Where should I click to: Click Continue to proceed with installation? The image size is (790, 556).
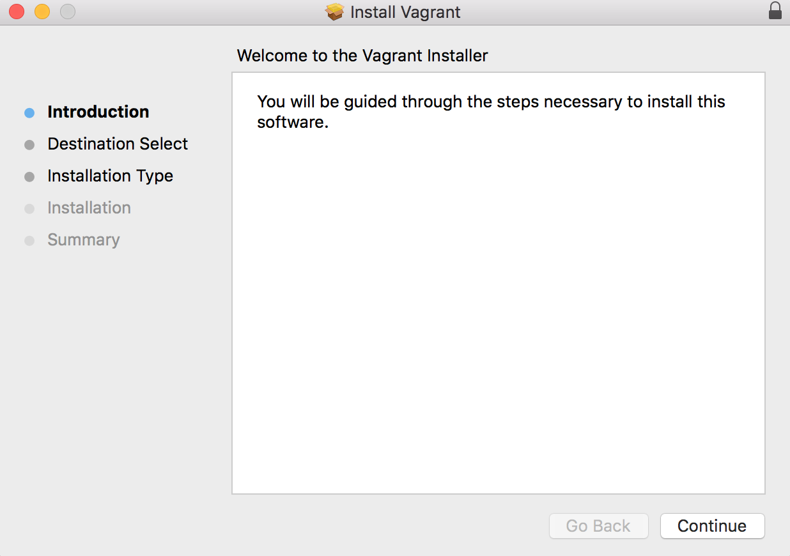click(x=712, y=526)
